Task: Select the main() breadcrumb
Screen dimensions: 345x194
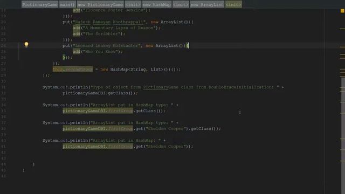Action: 67,4
